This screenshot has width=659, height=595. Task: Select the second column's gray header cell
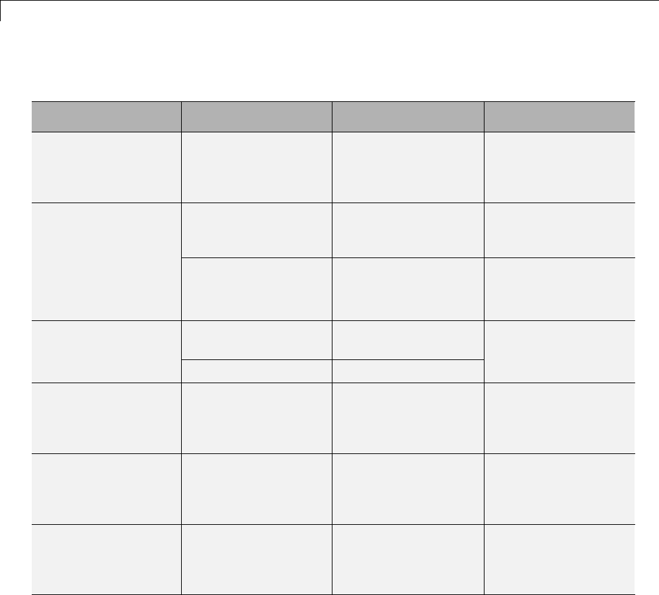click(x=256, y=116)
